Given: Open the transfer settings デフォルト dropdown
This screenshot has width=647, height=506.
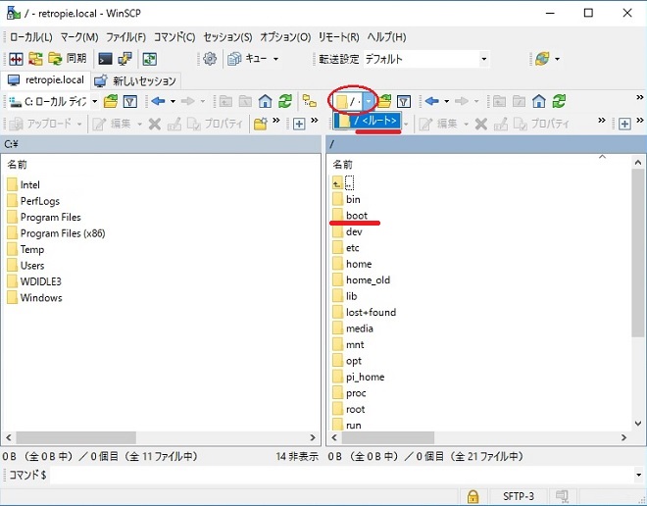Looking at the screenshot, I should pyautogui.click(x=483, y=59).
